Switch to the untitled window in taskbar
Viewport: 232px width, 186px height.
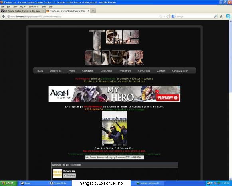(149, 183)
